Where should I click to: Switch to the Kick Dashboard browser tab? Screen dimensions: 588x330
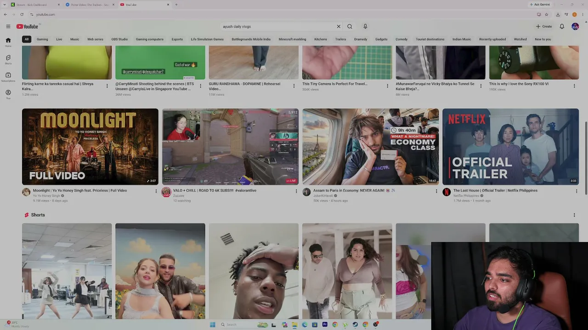[x=36, y=5]
